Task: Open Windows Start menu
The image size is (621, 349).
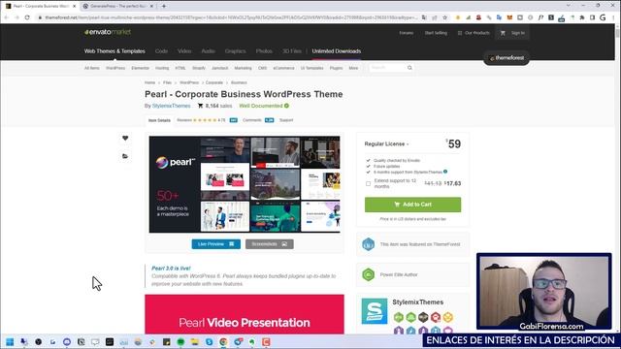Action: (x=10, y=342)
